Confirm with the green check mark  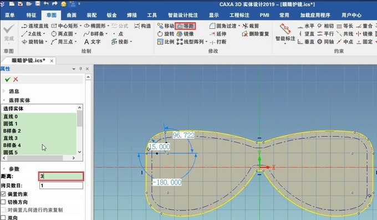coord(8,79)
